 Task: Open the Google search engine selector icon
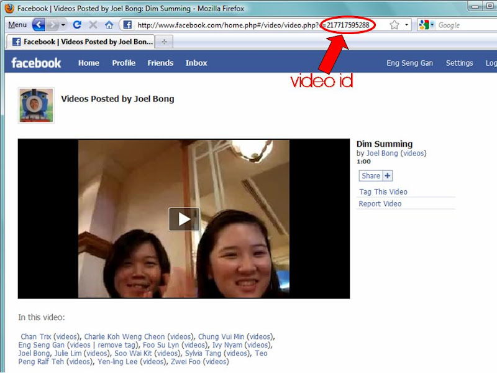[426, 25]
